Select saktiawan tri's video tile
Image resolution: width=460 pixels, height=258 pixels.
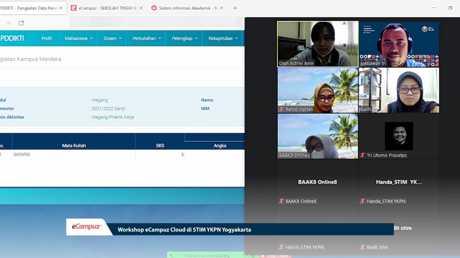click(x=399, y=44)
